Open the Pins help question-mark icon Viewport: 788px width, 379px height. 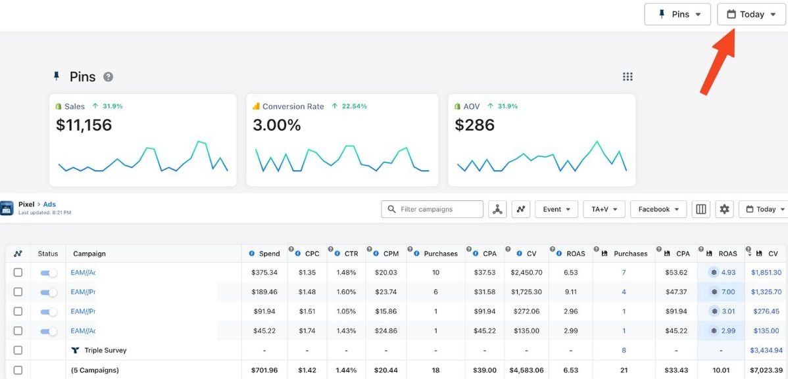[x=108, y=77]
